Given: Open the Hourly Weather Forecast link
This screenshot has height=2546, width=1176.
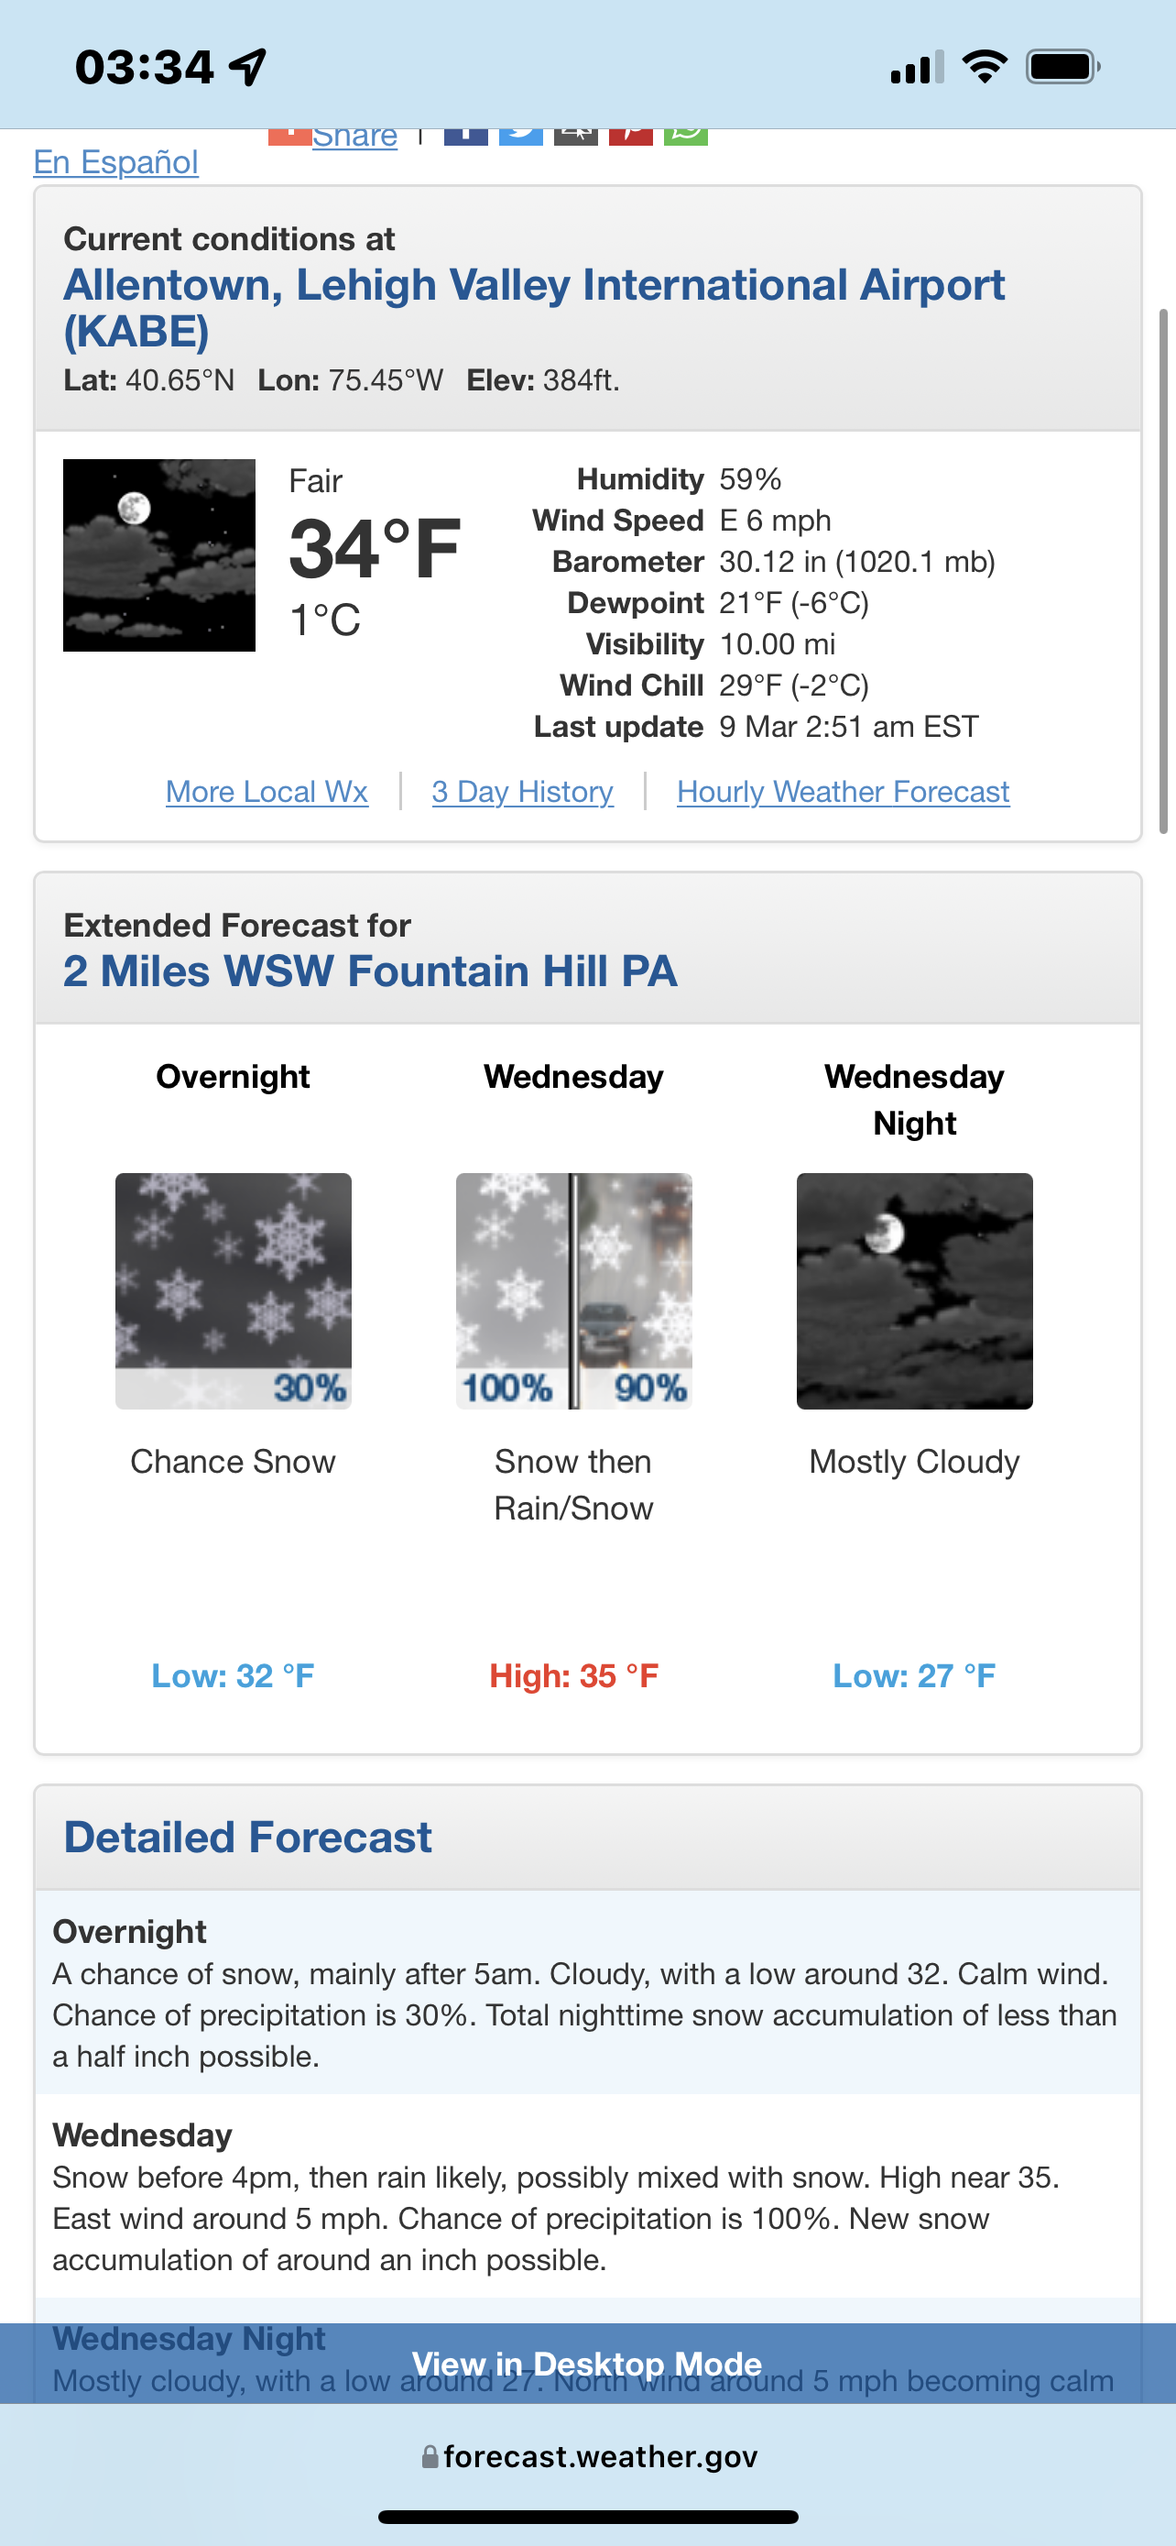Looking at the screenshot, I should tap(844, 792).
